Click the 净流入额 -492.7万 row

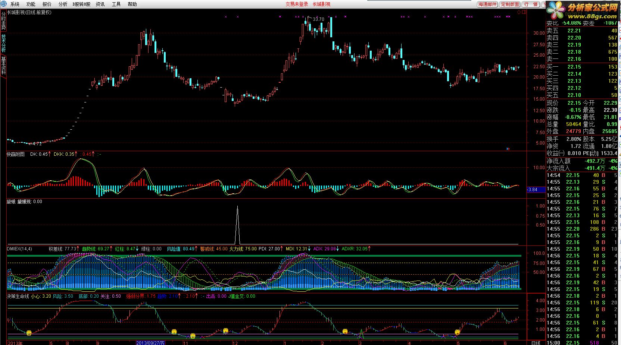[x=582, y=161]
